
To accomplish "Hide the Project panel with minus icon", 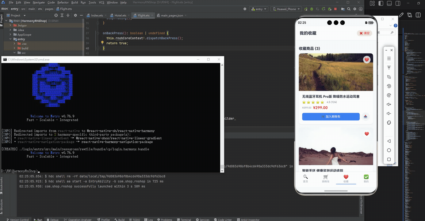I will pos(81,15).
